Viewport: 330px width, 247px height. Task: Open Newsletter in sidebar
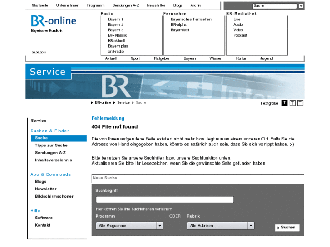pyautogui.click(x=46, y=189)
